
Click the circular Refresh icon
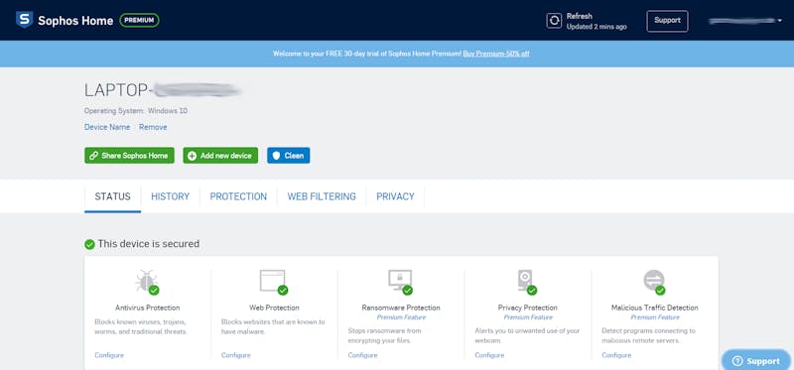[x=554, y=21]
